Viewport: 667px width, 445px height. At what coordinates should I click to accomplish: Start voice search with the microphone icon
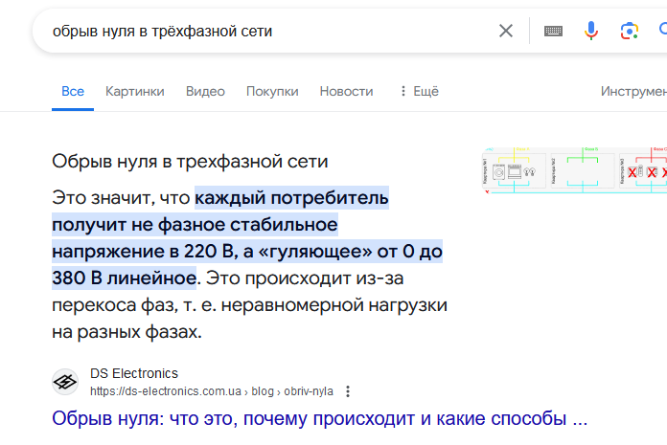pos(591,31)
